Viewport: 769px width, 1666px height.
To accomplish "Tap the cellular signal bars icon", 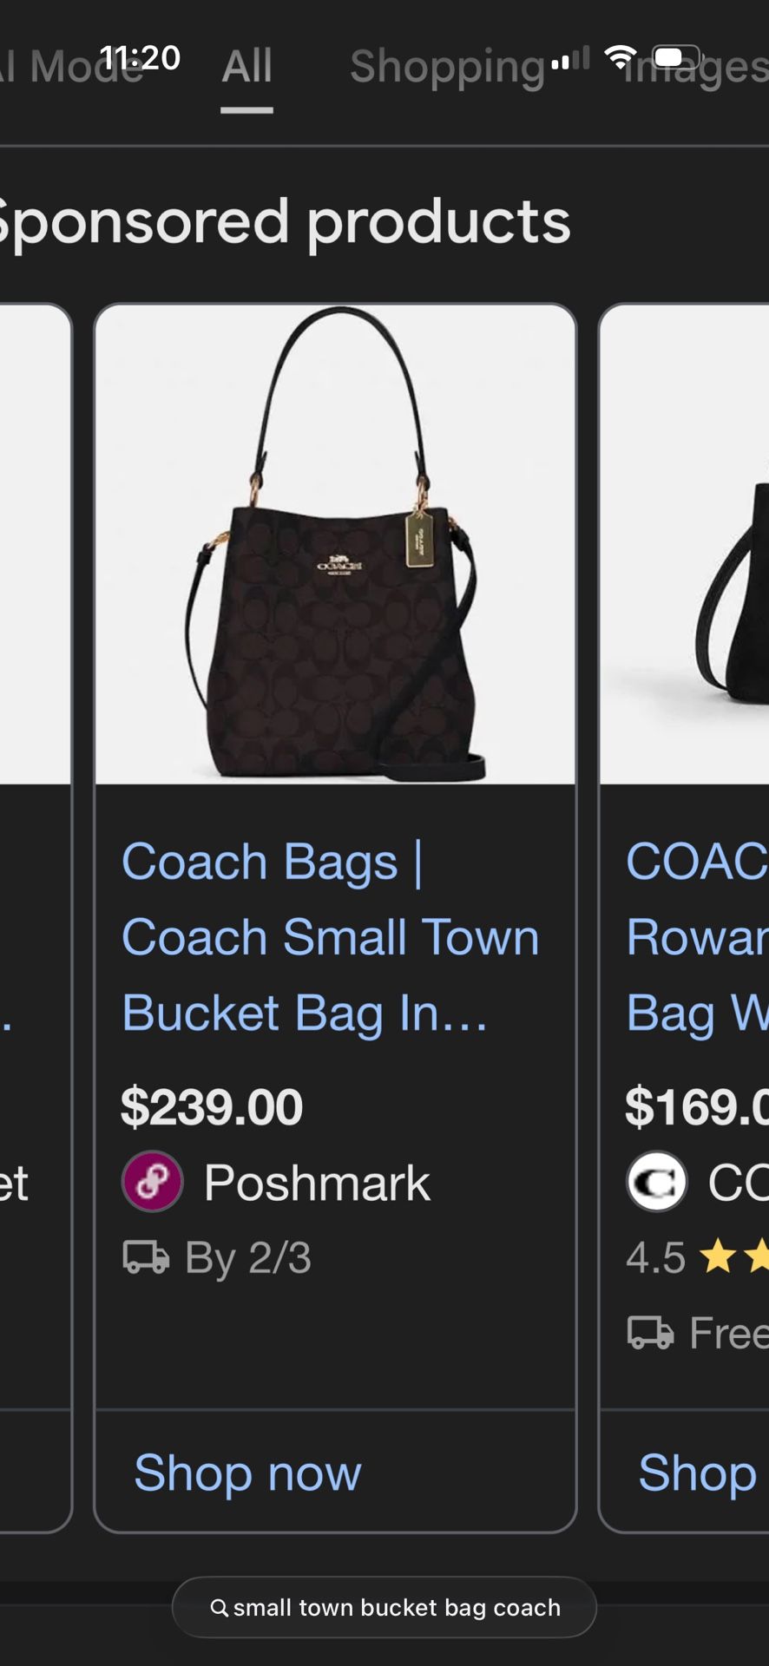I will (570, 58).
